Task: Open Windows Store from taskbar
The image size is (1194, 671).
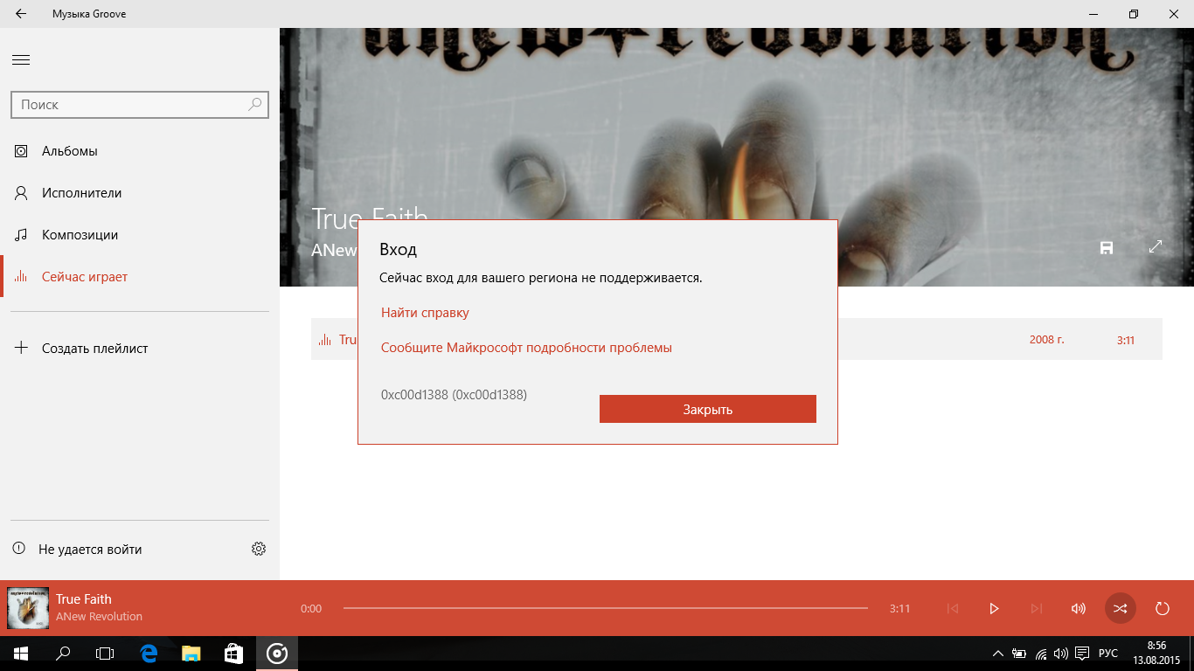Action: (233, 654)
